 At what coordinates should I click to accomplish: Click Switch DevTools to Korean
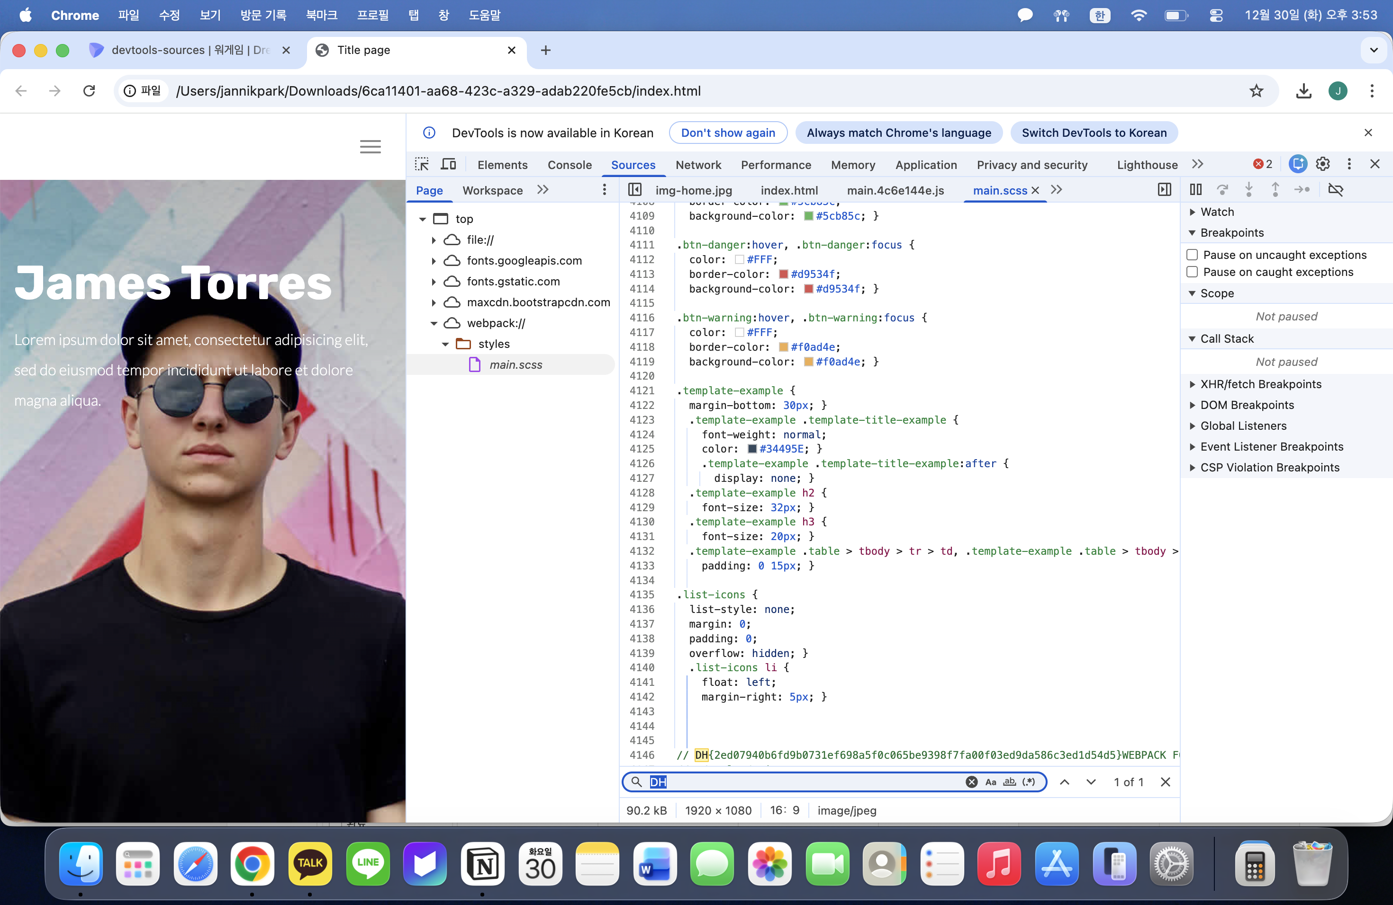[x=1094, y=133]
